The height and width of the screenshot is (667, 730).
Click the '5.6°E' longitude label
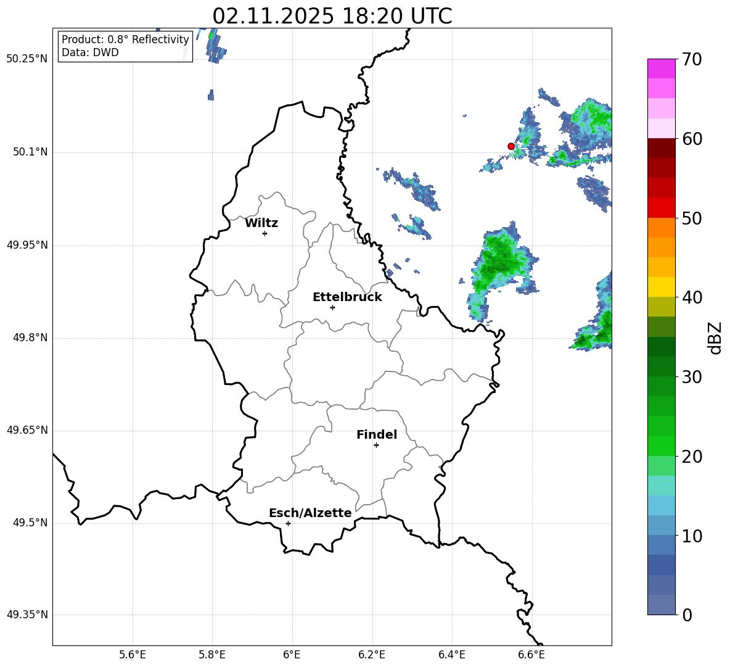133,655
